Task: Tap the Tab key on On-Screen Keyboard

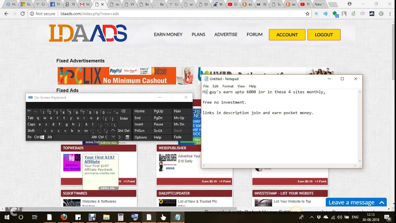Action: tap(30, 118)
